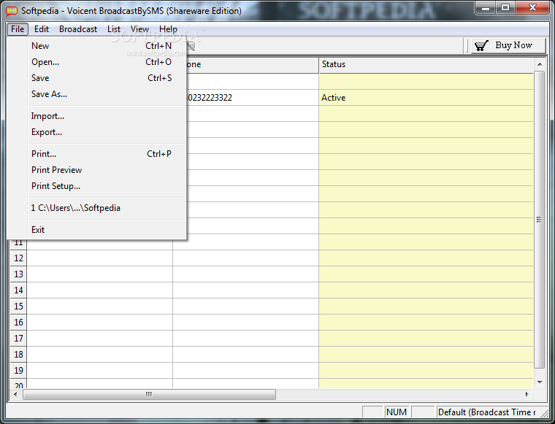Image resolution: width=555 pixels, height=424 pixels.
Task: Click the shopping cart icon
Action: pyautogui.click(x=481, y=46)
